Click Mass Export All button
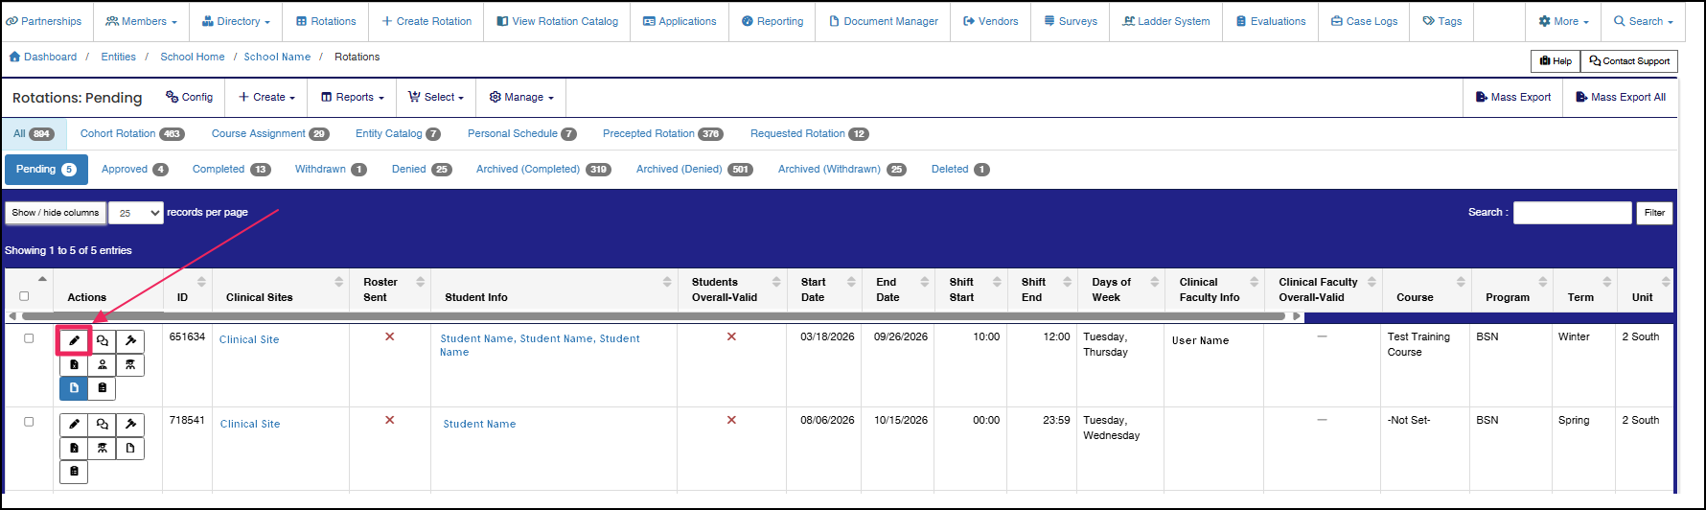This screenshot has height=510, width=1706. coord(1621,97)
